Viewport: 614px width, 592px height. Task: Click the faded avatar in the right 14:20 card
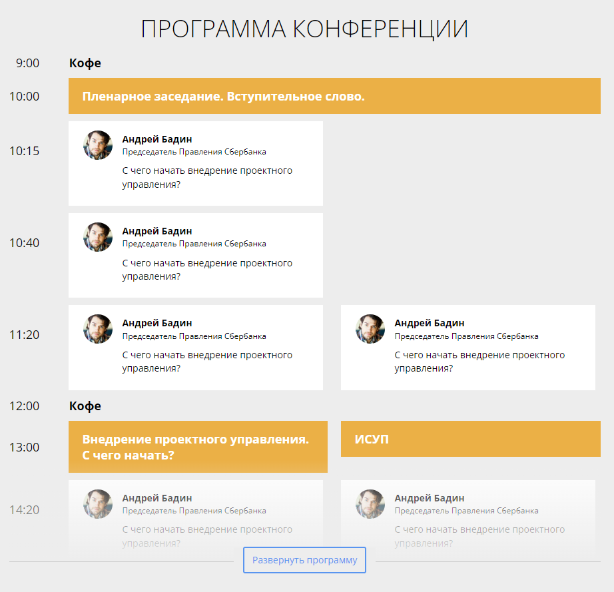370,504
